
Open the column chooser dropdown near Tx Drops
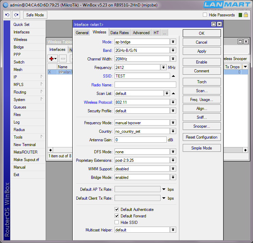[245, 67]
